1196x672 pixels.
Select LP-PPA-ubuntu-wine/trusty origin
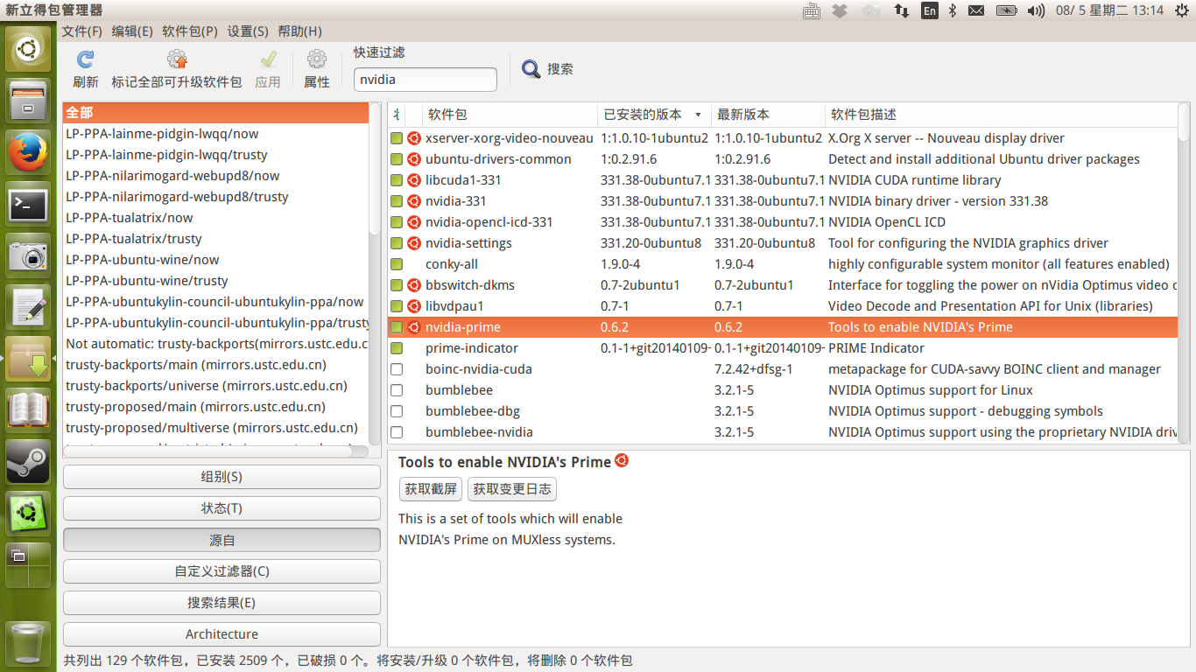[x=215, y=281]
